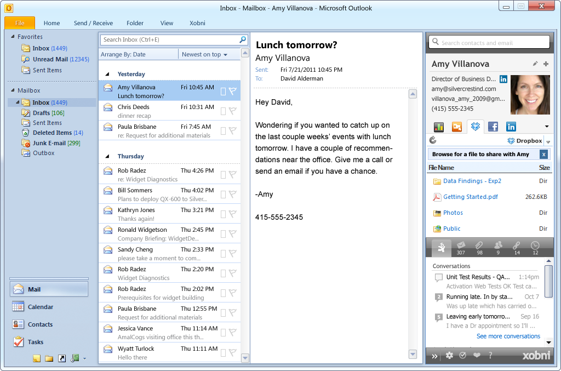Screen dimensions: 561x371
Task: Click the heart icon in Xobni footer
Action: pyautogui.click(x=477, y=355)
